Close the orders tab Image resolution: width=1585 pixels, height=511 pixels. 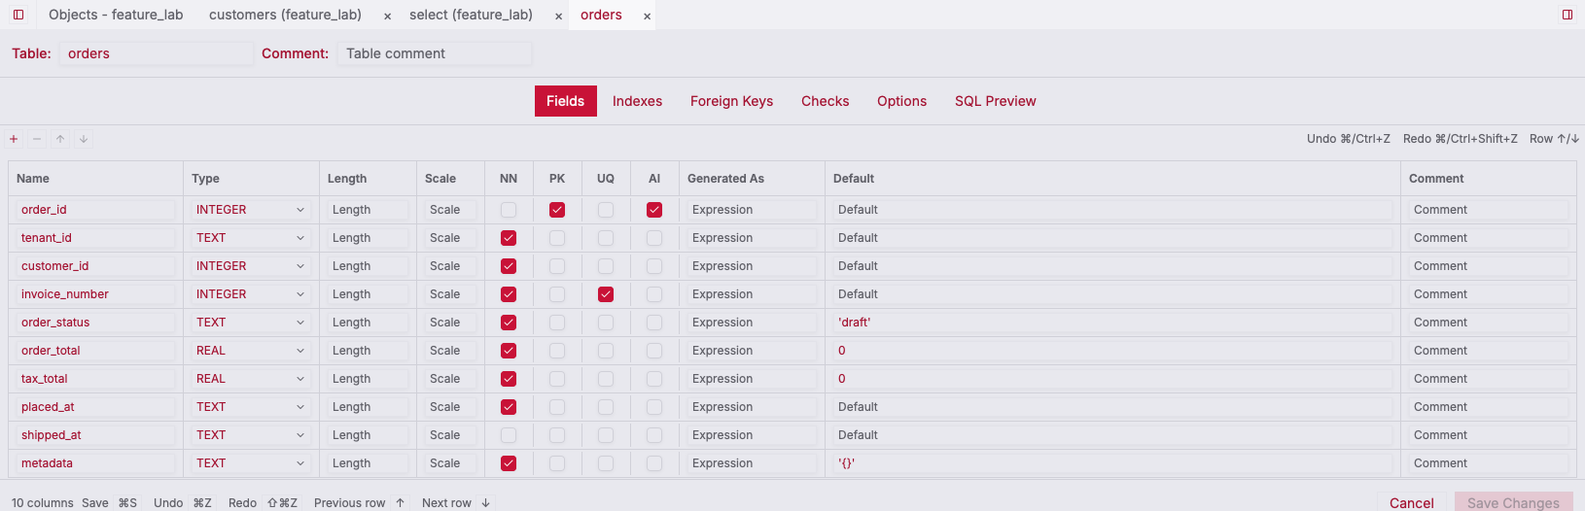click(x=647, y=16)
